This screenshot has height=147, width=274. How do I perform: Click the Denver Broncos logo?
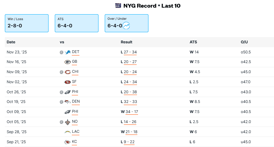tap(68, 102)
